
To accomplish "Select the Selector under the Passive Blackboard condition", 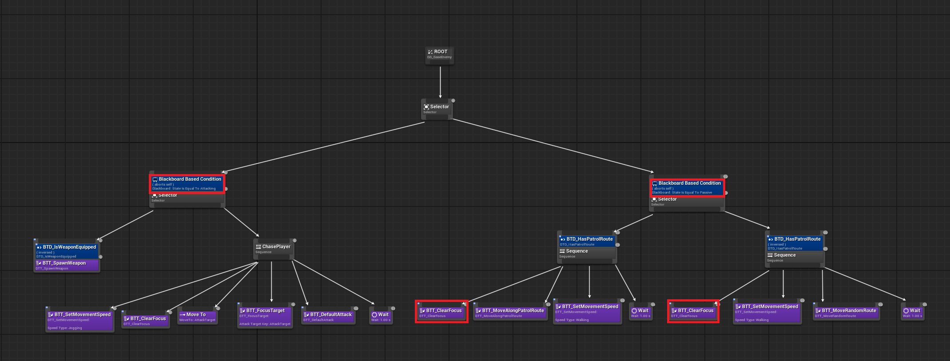I will [x=687, y=202].
